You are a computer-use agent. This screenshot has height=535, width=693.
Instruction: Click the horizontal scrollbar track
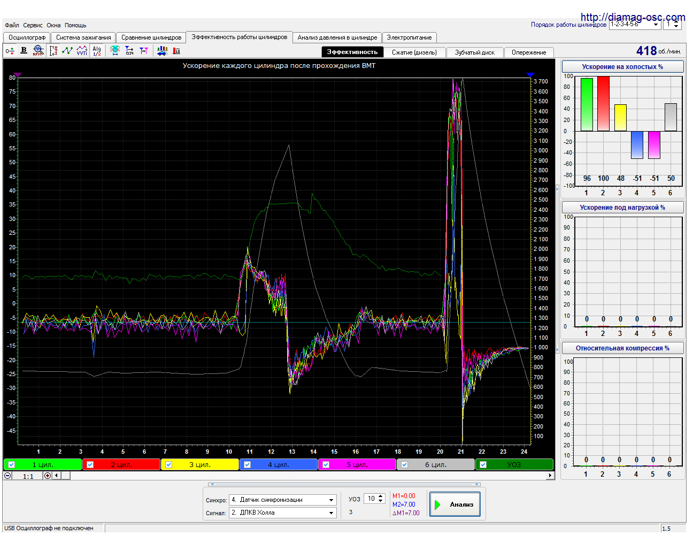click(x=303, y=476)
